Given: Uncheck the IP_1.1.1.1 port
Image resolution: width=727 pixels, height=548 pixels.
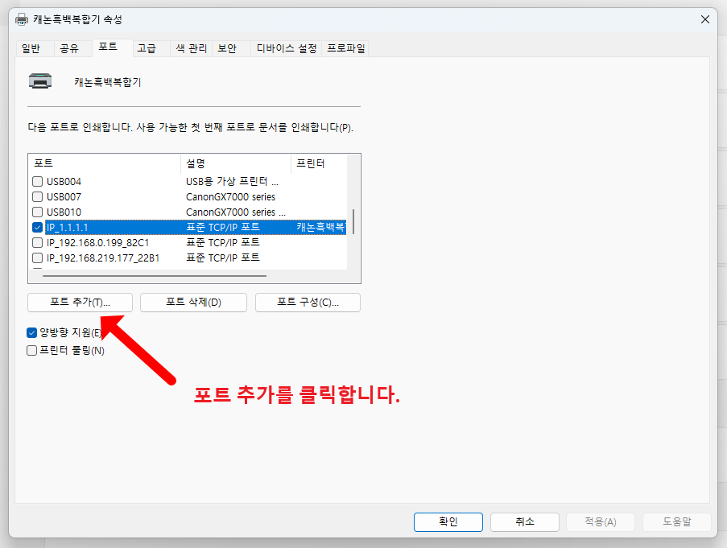Looking at the screenshot, I should pyautogui.click(x=37, y=227).
